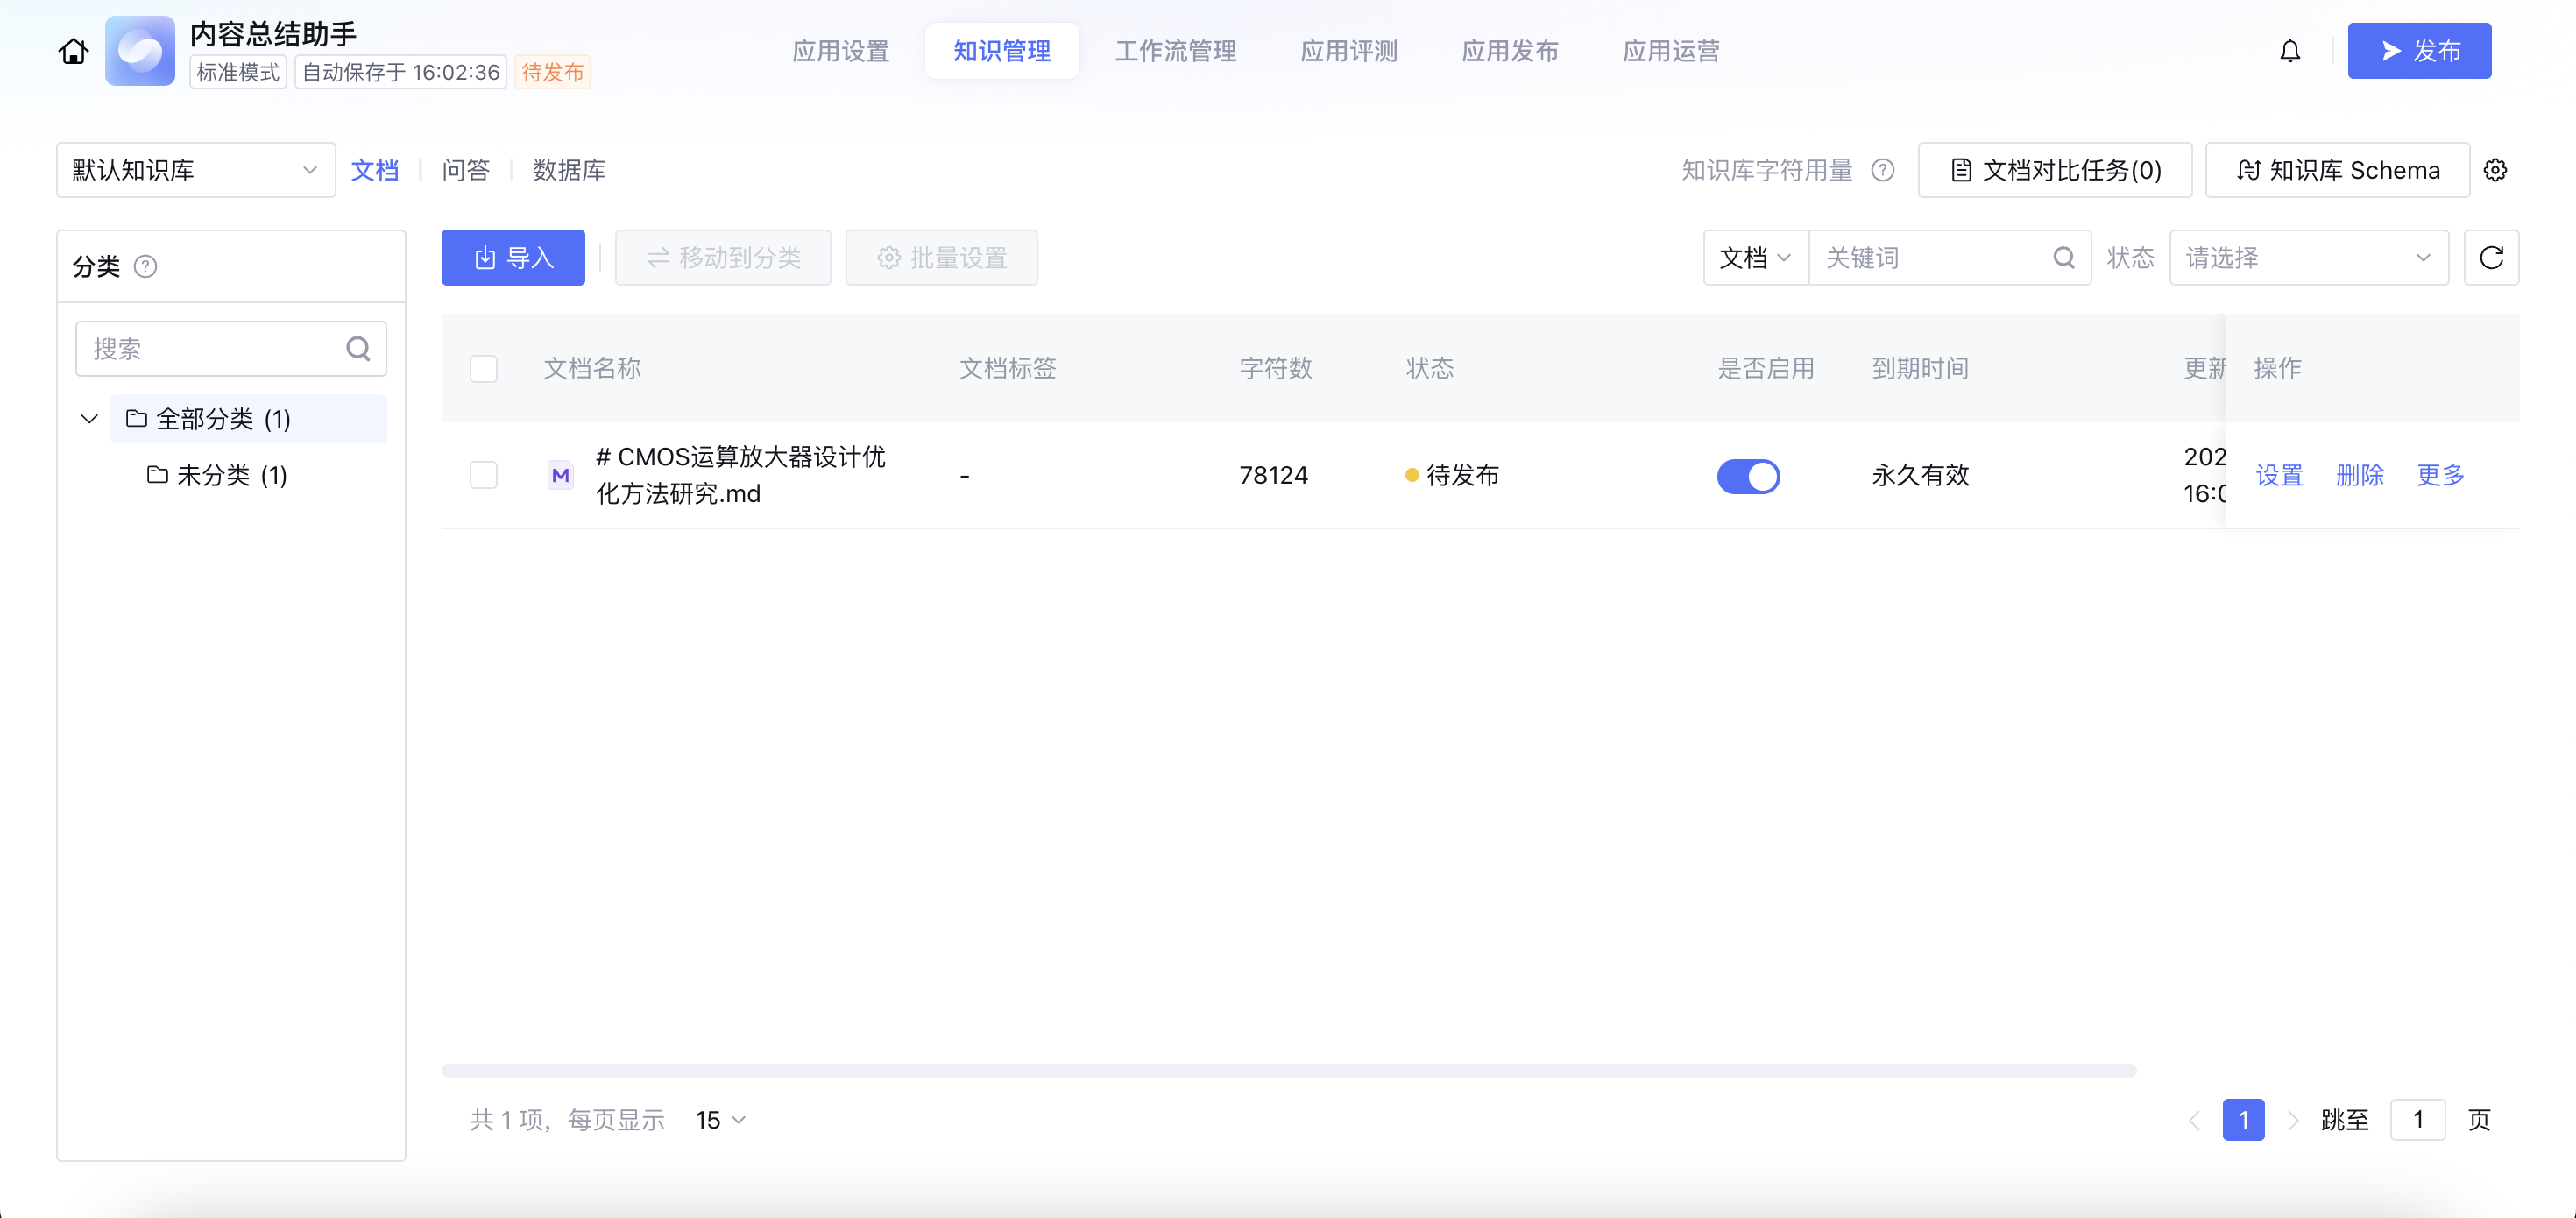
Task: Click 删除 link for the document
Action: coord(2359,475)
